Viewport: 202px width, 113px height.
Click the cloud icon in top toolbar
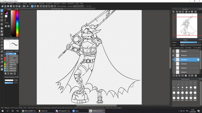tap(2, 6)
